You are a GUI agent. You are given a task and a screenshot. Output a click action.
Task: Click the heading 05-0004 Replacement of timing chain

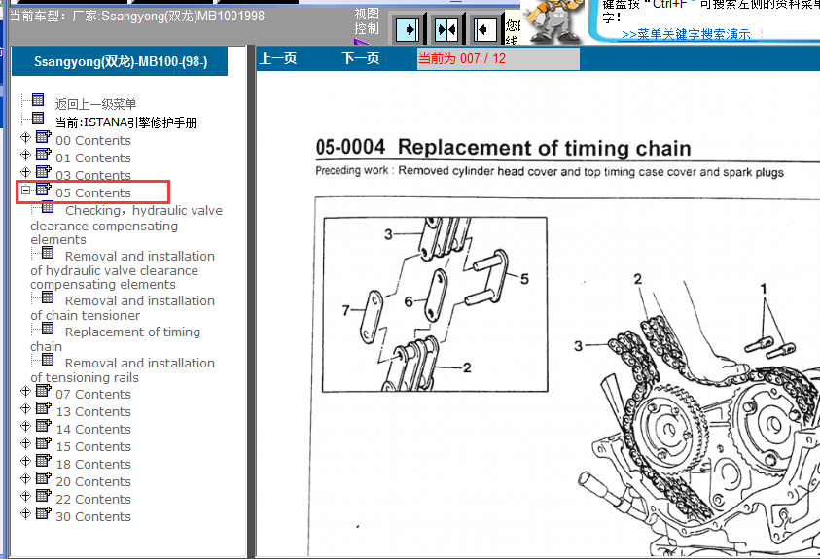503,148
